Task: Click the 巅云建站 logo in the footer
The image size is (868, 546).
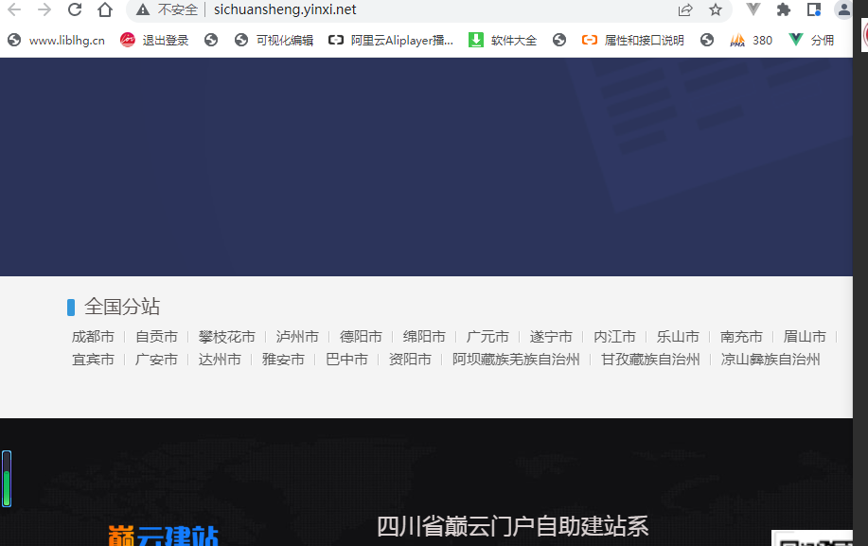Action: click(162, 536)
